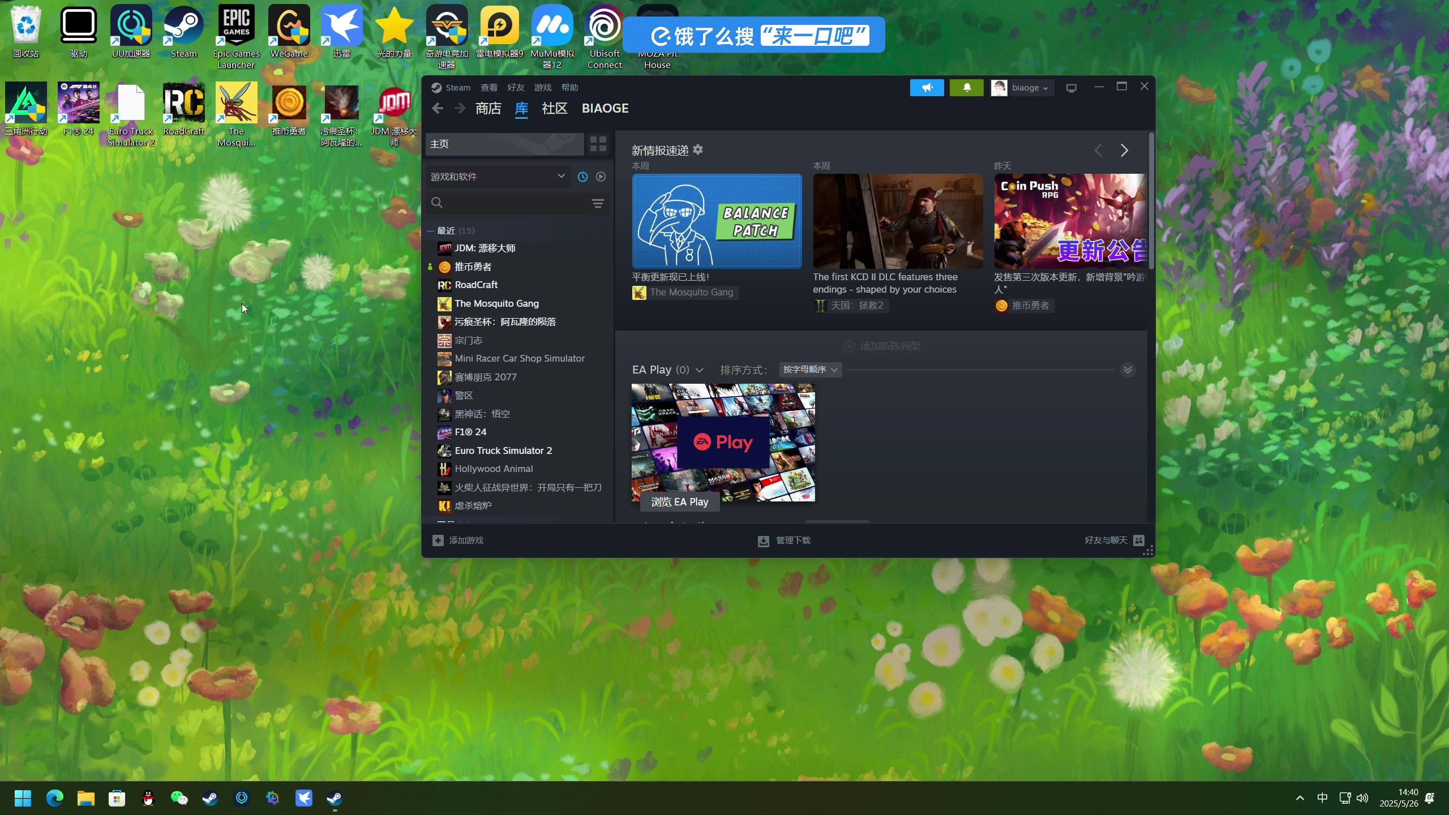The image size is (1449, 815).
Task: Go back with Steam back arrow
Action: click(437, 108)
